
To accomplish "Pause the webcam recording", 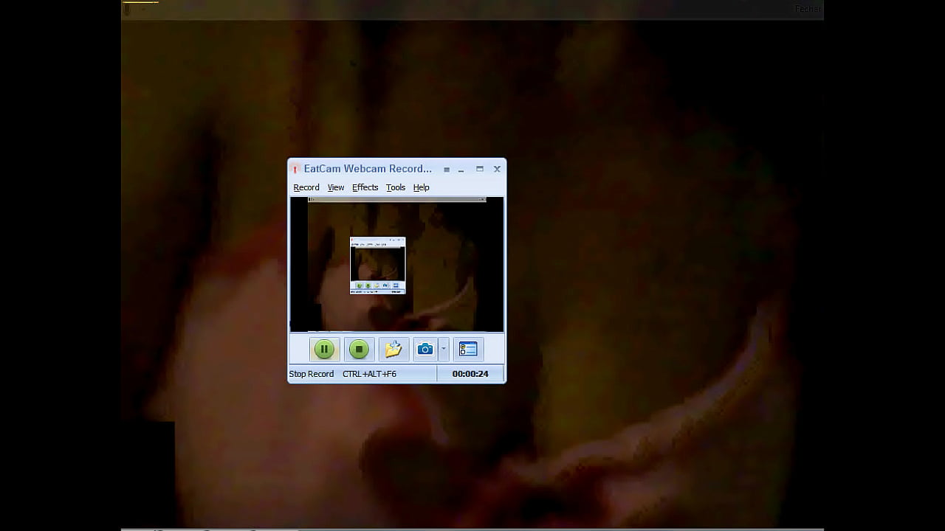I will coord(324,349).
